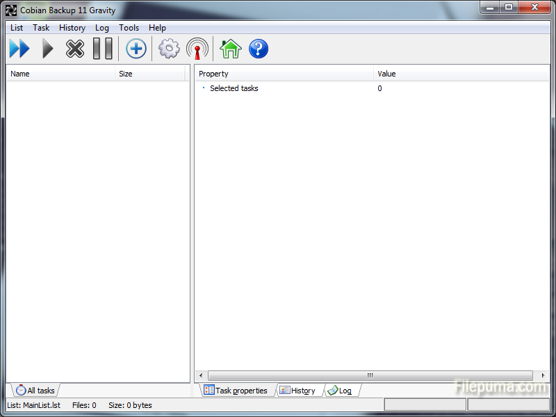Open help with question mark icon

coord(258,49)
